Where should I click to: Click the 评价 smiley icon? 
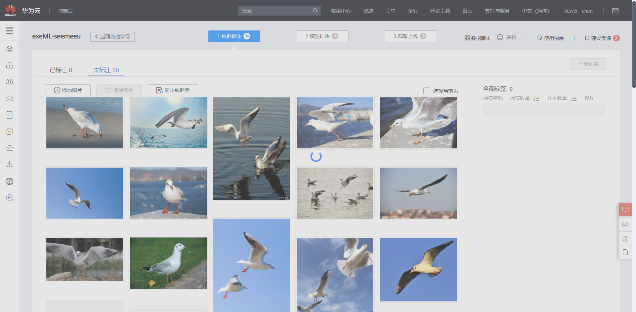(x=500, y=37)
